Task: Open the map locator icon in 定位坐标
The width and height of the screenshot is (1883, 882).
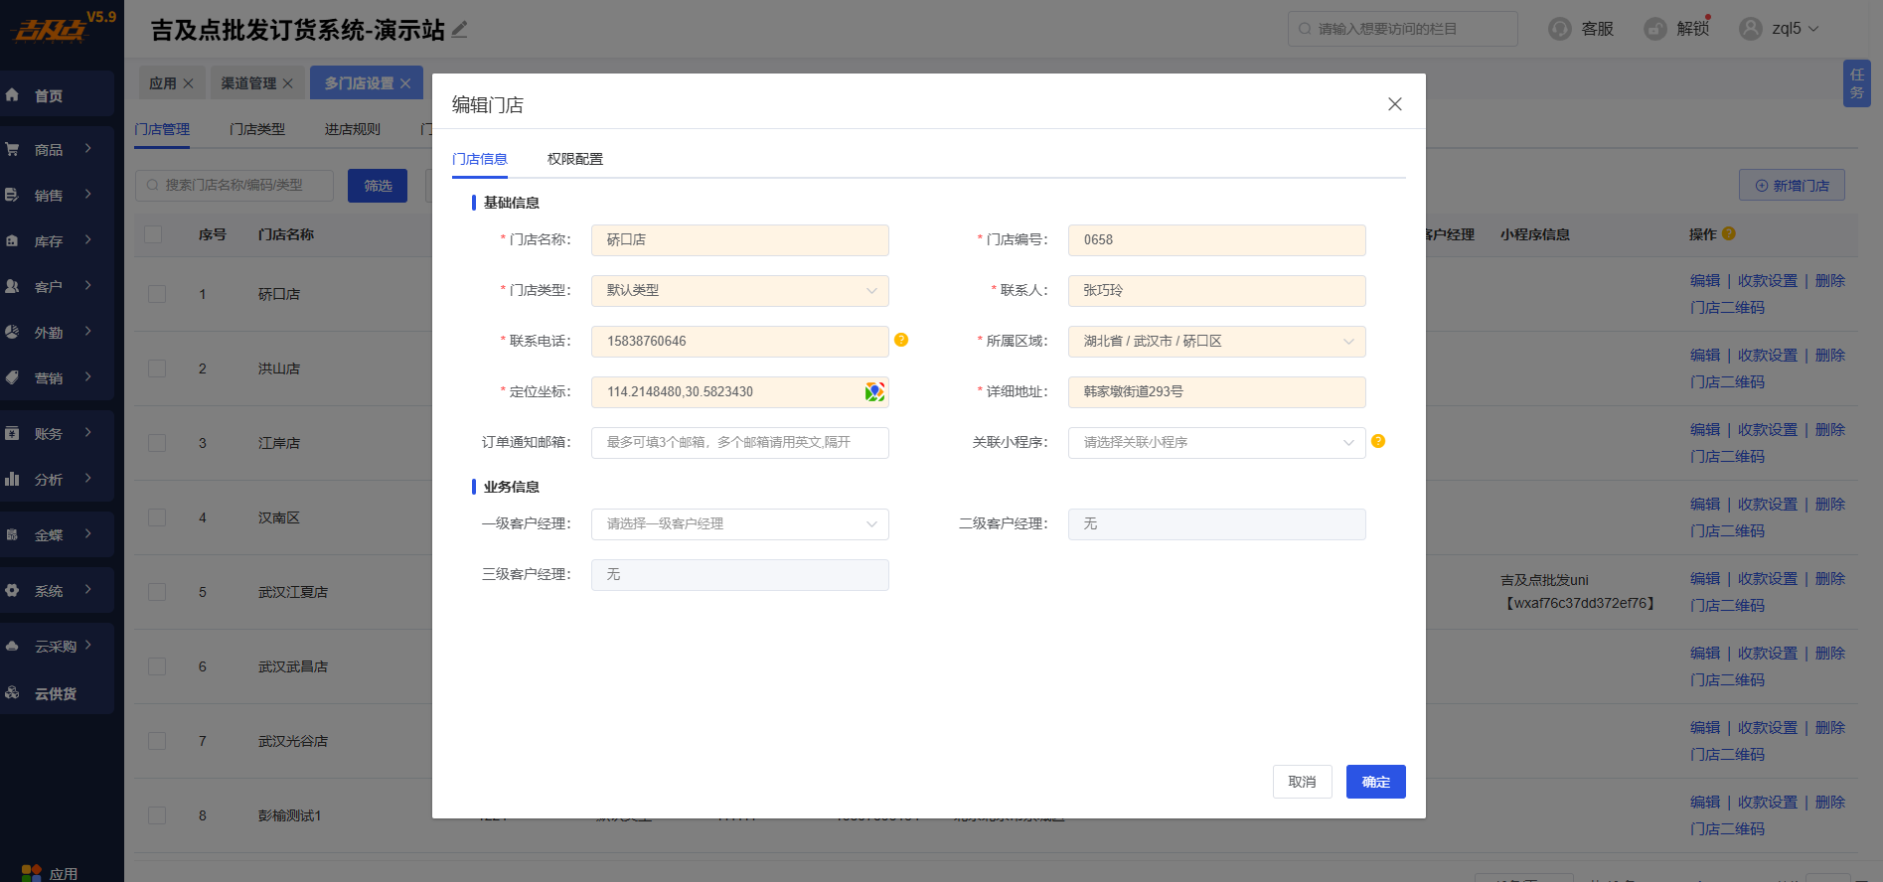Action: (874, 392)
